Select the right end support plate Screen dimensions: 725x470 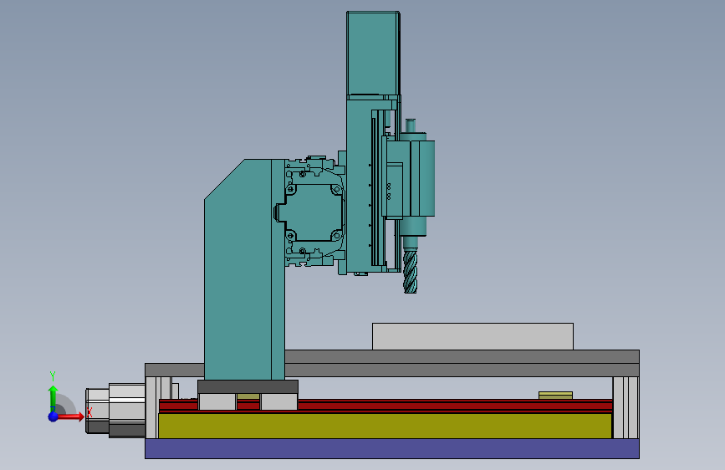pos(626,407)
